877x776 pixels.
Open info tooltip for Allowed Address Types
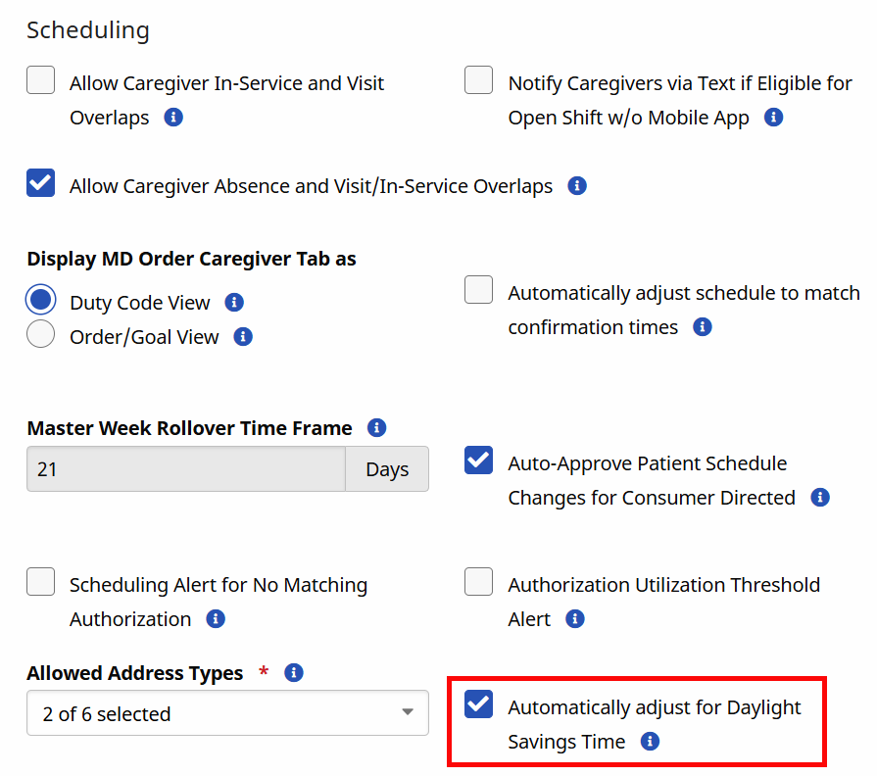pyautogui.click(x=293, y=673)
